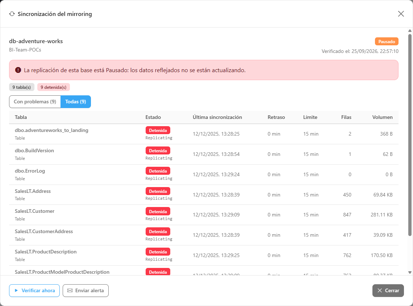This screenshot has width=413, height=306.
Task: Select the SalesLT.Address table name
Action: pyautogui.click(x=33, y=191)
